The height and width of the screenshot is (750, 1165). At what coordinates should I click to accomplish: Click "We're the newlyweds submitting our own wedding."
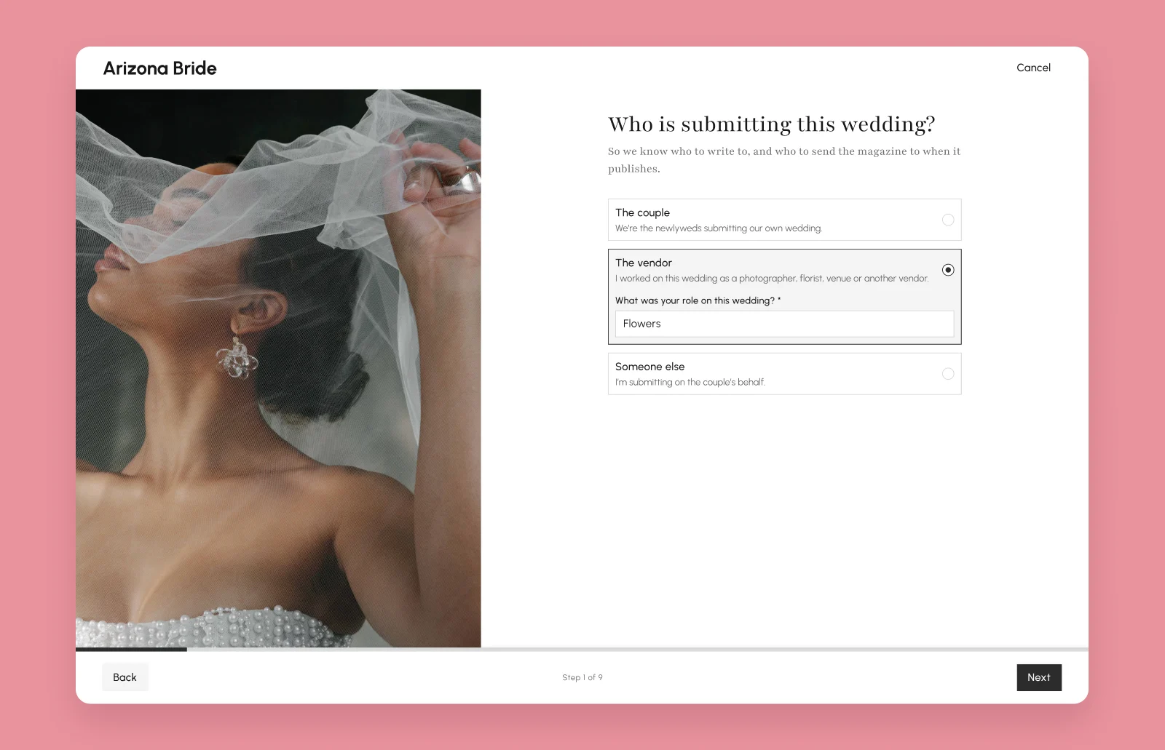pyautogui.click(x=719, y=228)
